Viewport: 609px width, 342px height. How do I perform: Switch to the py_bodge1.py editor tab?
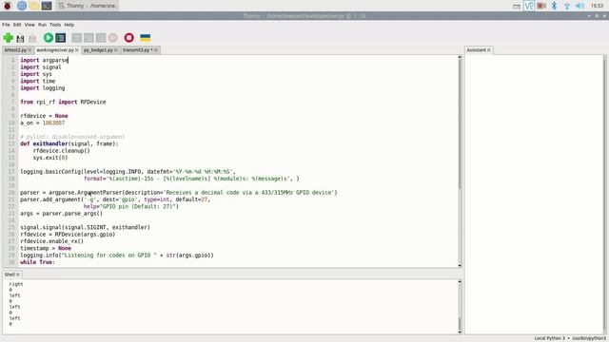pos(98,50)
